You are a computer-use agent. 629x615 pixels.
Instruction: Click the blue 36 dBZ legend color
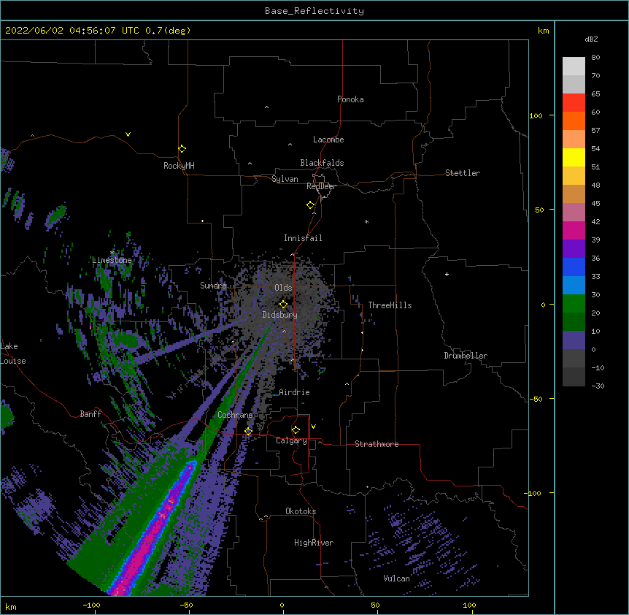point(574,267)
